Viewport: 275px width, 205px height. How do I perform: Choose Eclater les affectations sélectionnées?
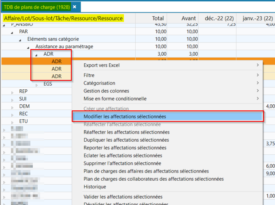point(167,155)
